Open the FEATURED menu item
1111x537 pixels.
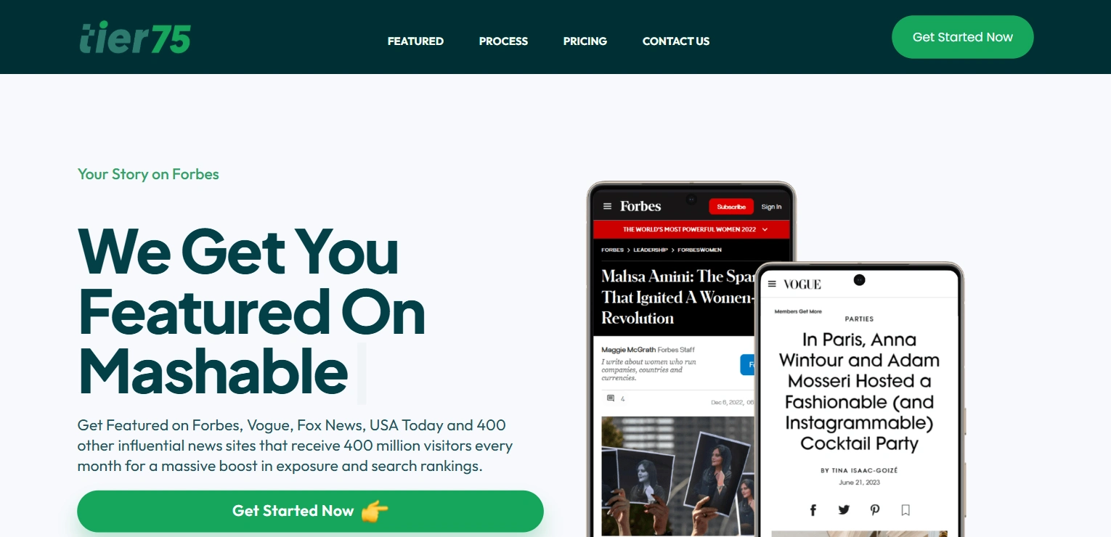415,41
